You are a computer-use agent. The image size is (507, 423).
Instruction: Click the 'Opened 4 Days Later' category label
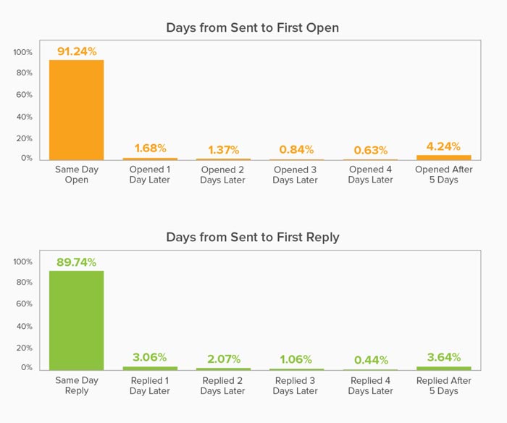pyautogui.click(x=370, y=175)
